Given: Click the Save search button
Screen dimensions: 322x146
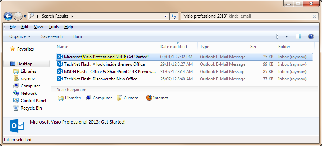Looking at the screenshot, I should pyautogui.click(x=52, y=36).
